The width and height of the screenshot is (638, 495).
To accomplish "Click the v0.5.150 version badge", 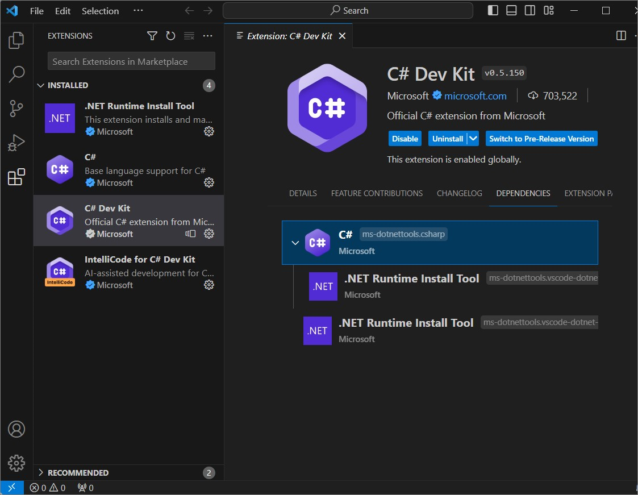I will (x=504, y=73).
